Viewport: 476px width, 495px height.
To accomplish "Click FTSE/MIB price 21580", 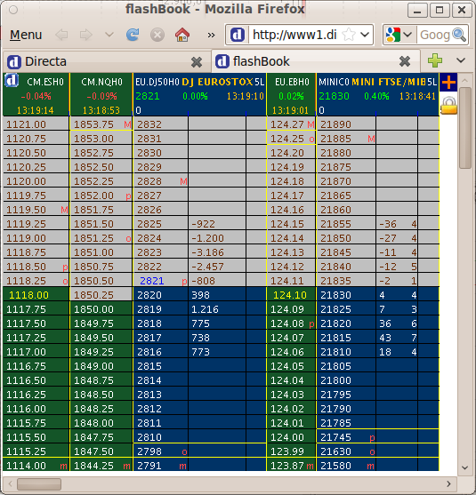I will tap(335, 466).
